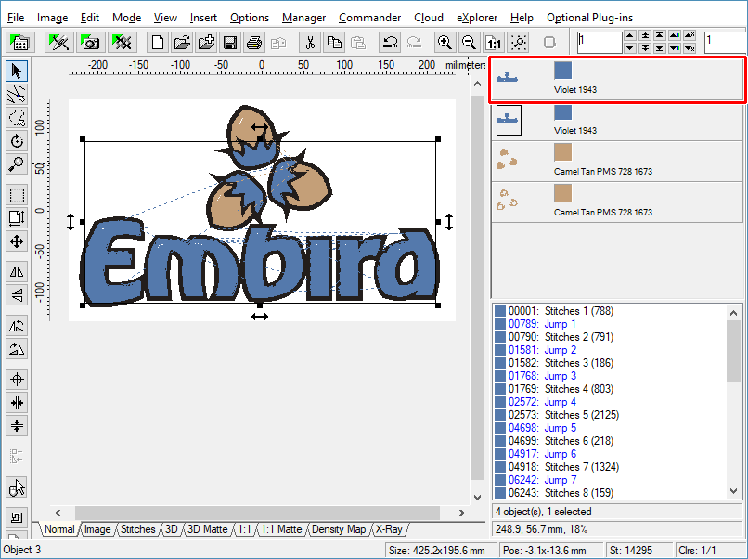Activate the freehand lasso select tool
The height and width of the screenshot is (559, 748).
coord(17,118)
